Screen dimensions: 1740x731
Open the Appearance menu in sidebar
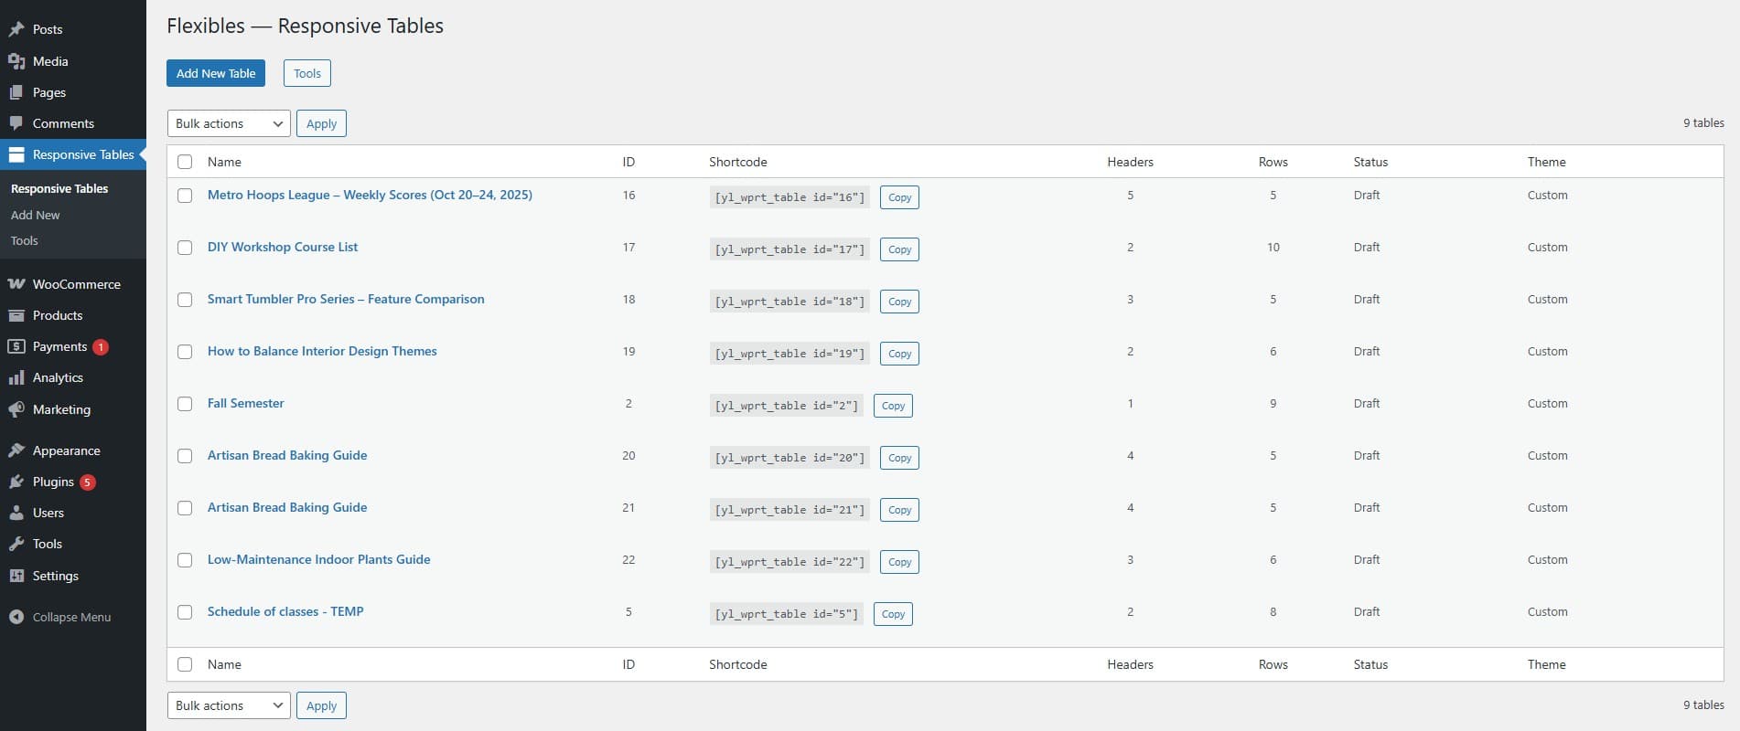click(x=66, y=450)
